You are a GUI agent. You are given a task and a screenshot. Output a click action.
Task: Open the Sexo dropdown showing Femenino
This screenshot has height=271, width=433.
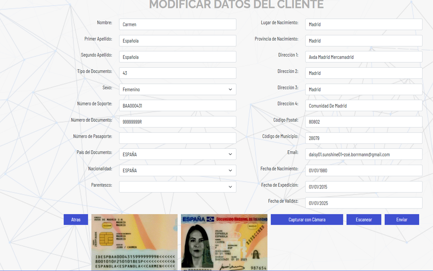coord(178,89)
